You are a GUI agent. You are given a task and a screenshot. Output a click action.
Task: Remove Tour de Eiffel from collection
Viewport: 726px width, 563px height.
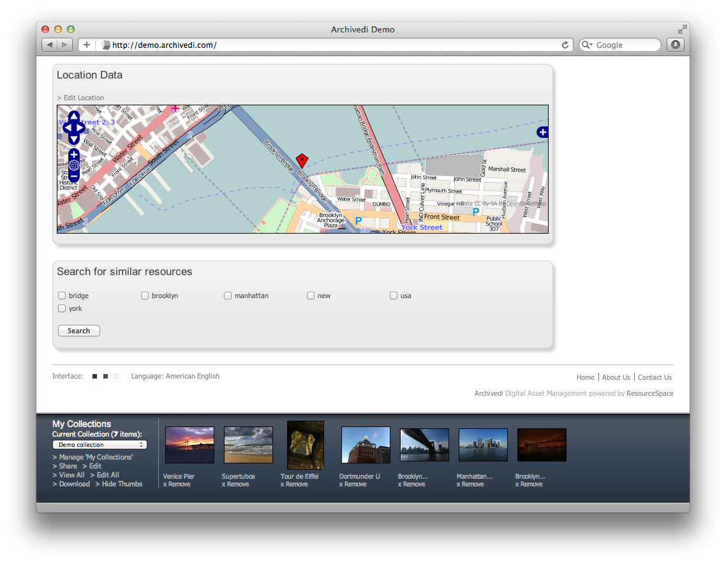pyautogui.click(x=294, y=484)
